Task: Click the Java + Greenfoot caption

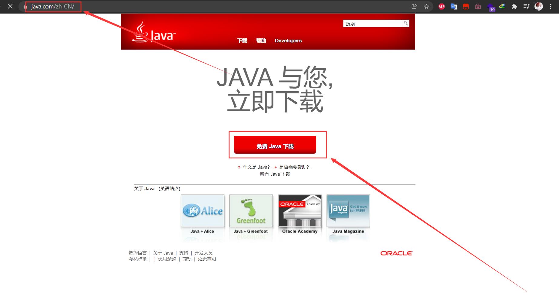Action: click(251, 231)
